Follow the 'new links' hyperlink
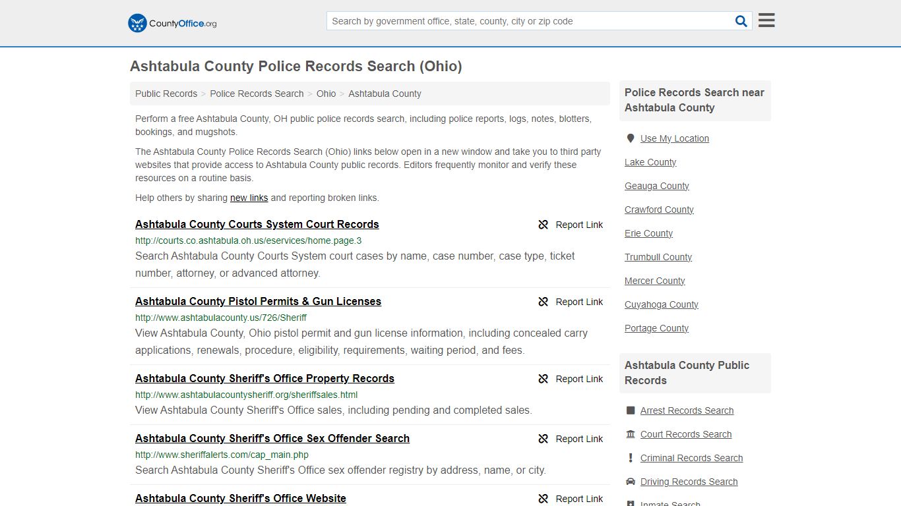901x506 pixels. click(249, 198)
